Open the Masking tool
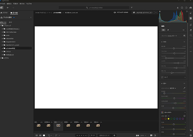 click(191, 36)
